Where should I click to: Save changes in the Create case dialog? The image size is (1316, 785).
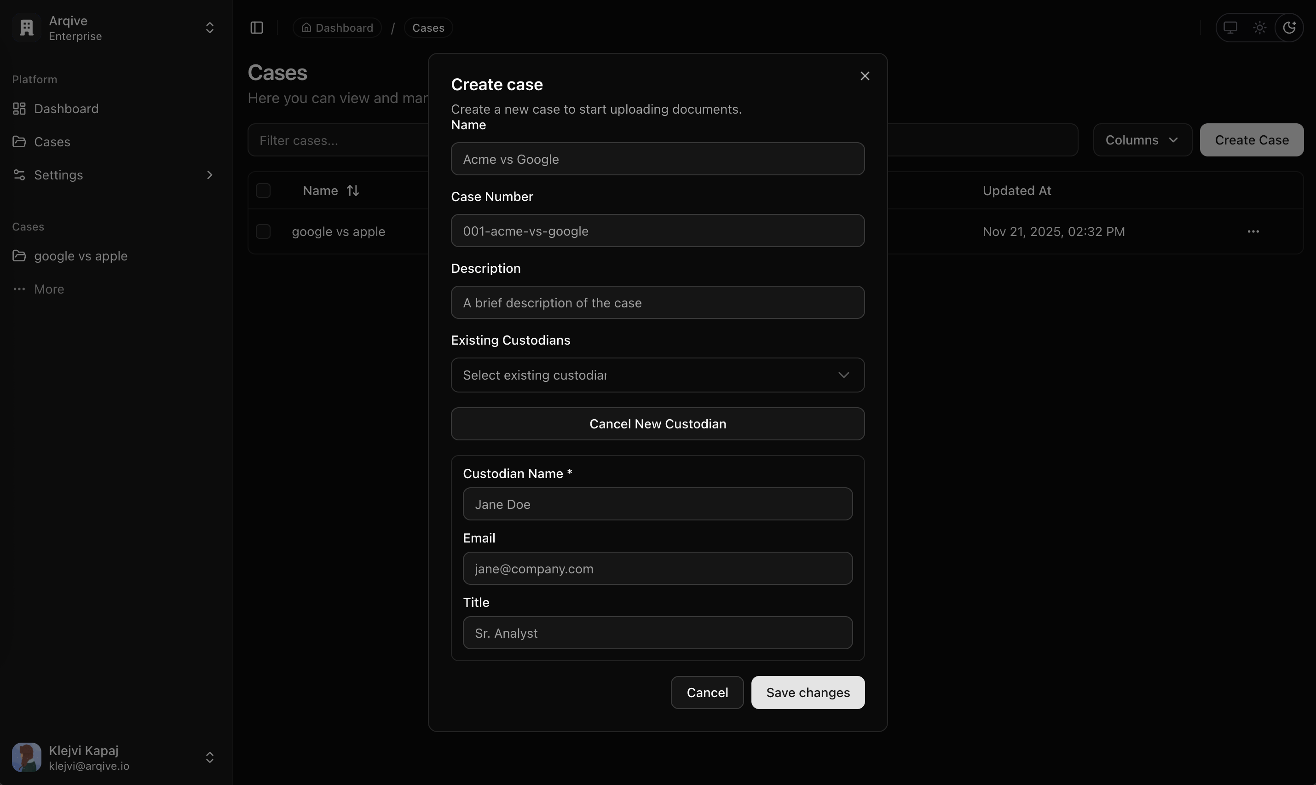(807, 692)
